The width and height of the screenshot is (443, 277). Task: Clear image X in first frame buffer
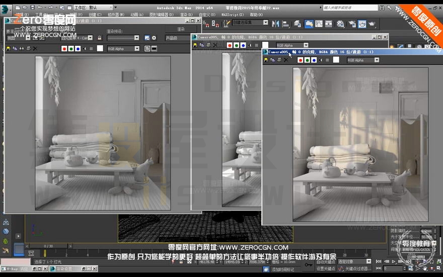[x=35, y=49]
